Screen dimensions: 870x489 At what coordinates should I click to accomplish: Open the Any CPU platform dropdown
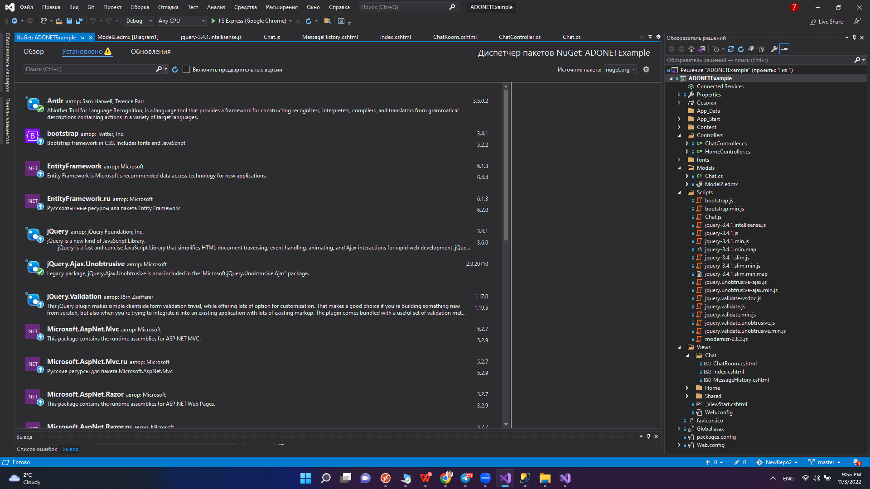pos(204,21)
